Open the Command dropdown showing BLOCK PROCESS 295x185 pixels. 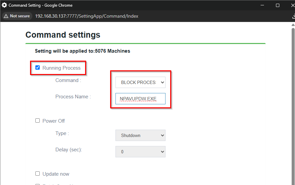[x=140, y=82]
